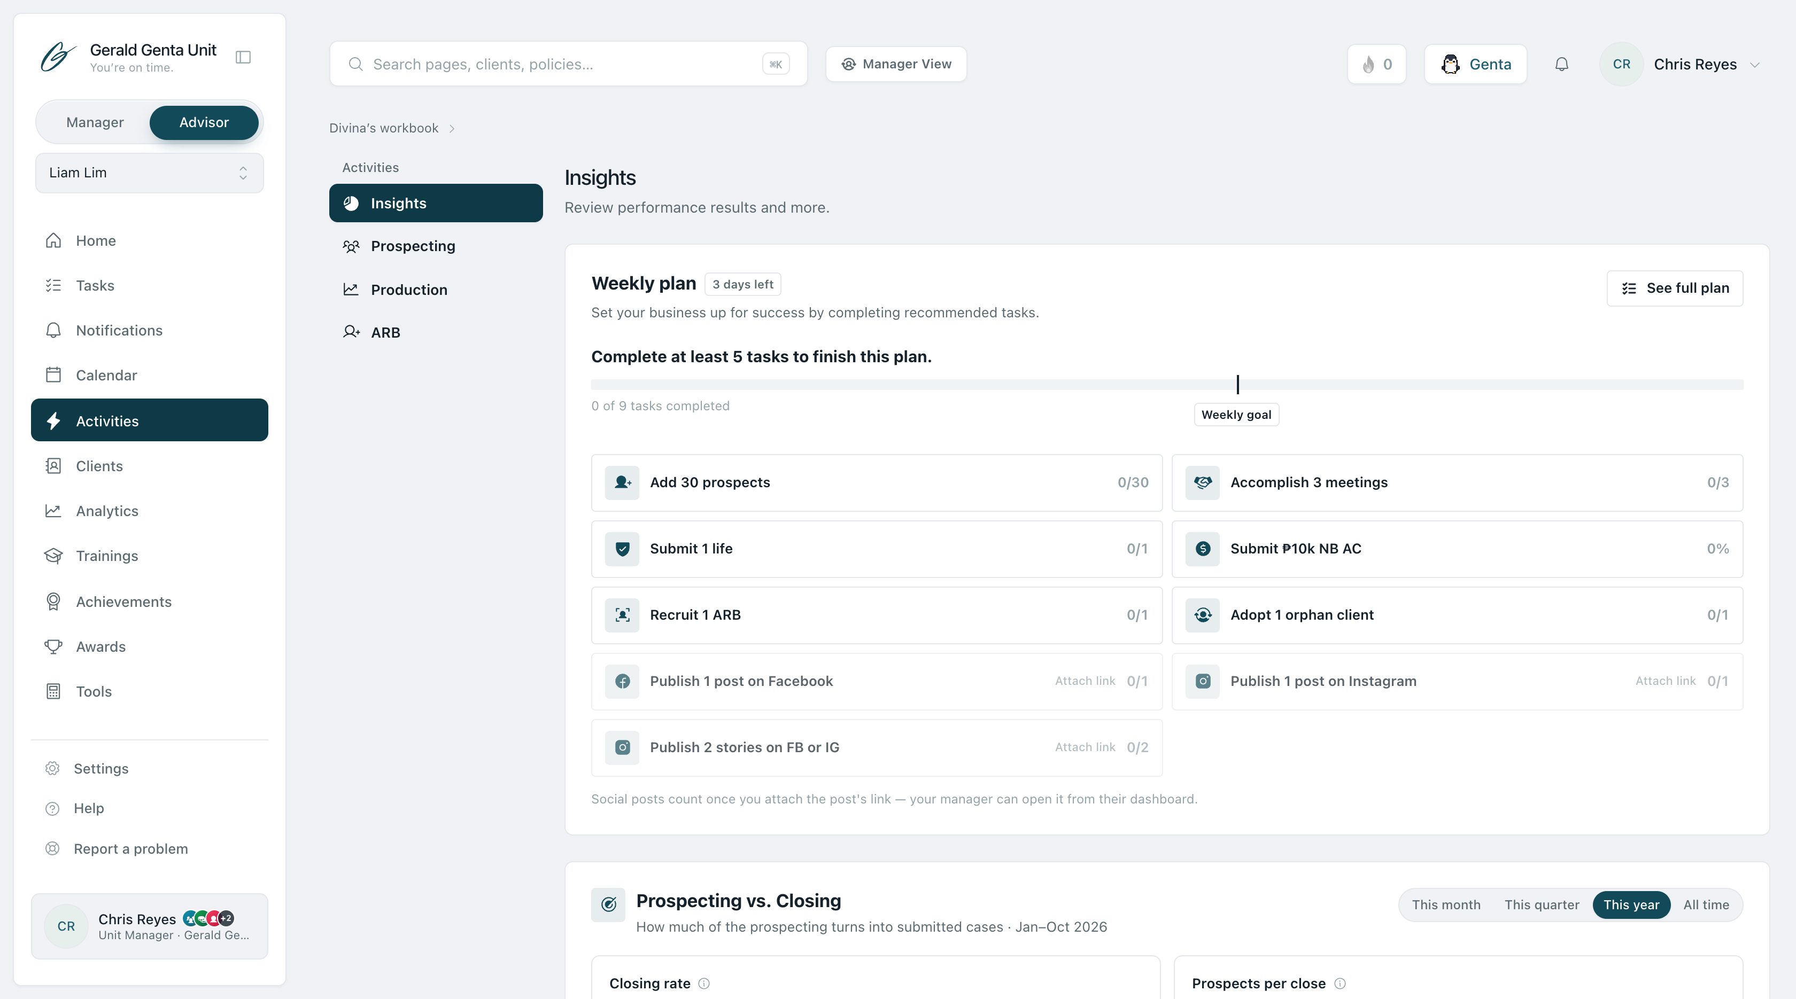The width and height of the screenshot is (1796, 999).
Task: Click the Prospects per close info icon
Action: pyautogui.click(x=1340, y=984)
